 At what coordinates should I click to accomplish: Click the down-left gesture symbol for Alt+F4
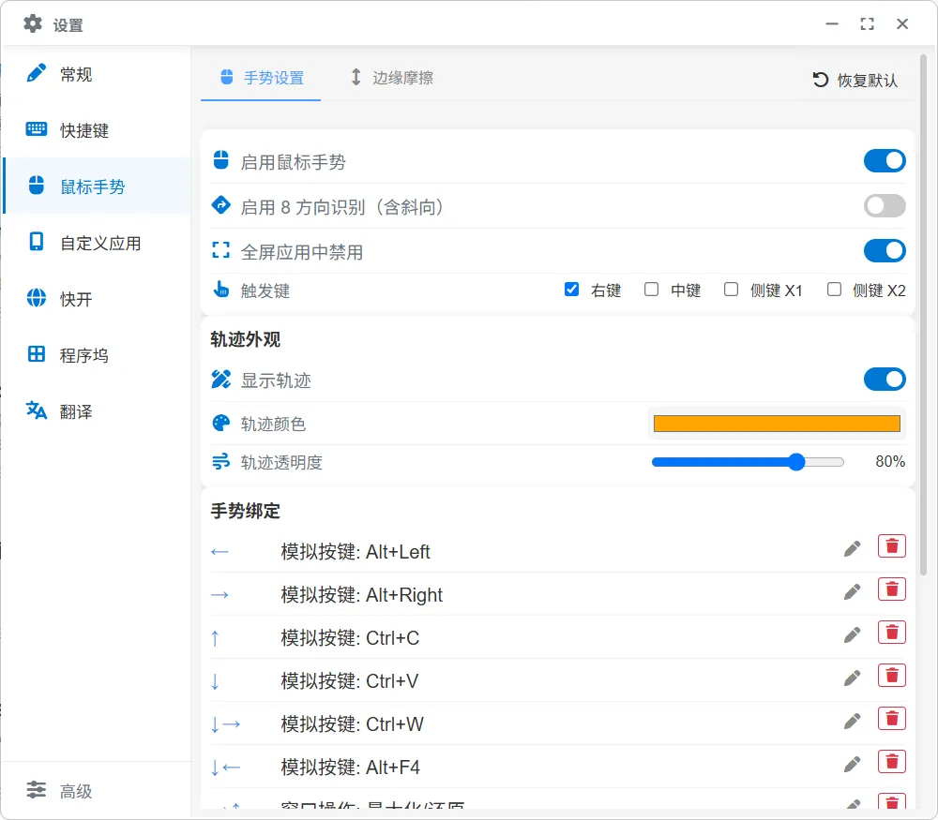coord(225,768)
